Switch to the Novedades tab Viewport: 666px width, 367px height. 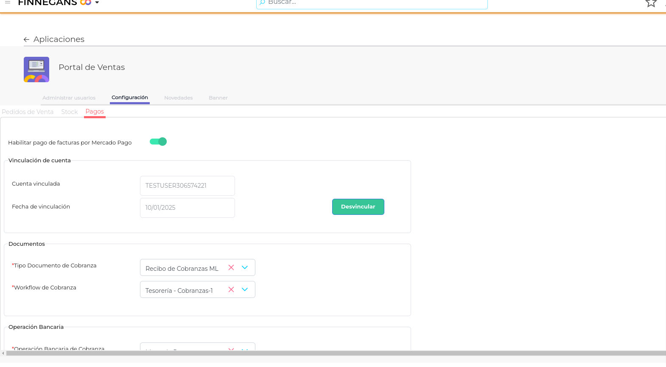[178, 98]
